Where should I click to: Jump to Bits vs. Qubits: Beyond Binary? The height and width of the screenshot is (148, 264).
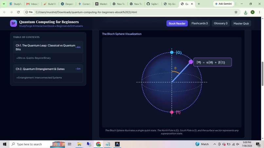34,58
